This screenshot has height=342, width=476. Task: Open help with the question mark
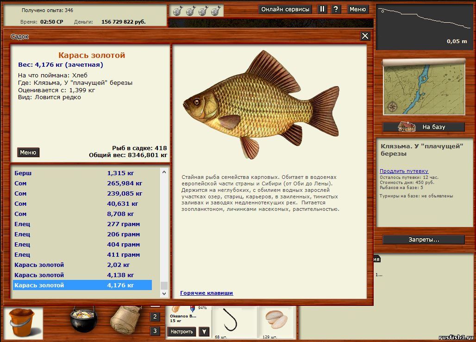[x=336, y=9]
